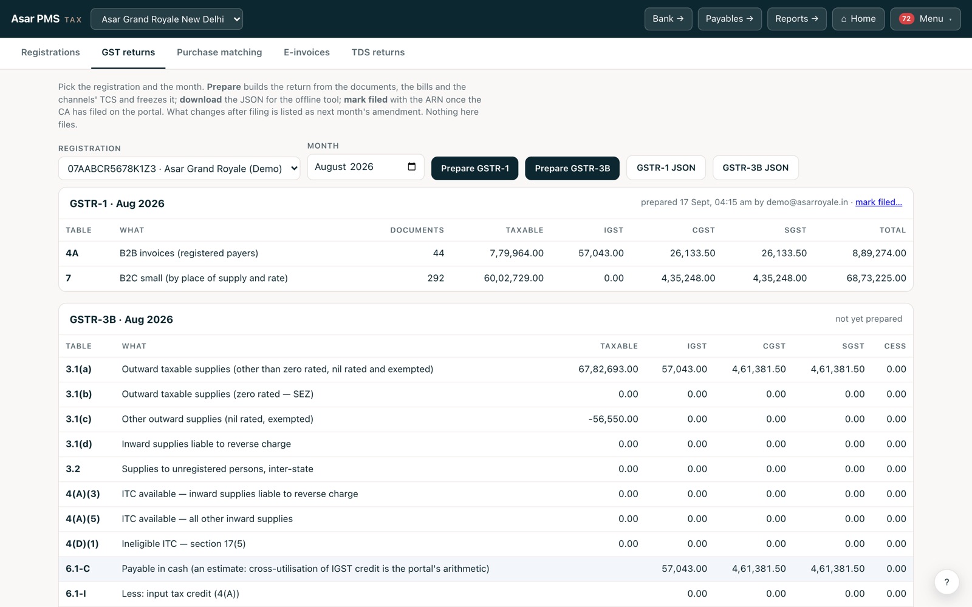
Task: Open the Payables arrow shortcut
Action: 729,19
